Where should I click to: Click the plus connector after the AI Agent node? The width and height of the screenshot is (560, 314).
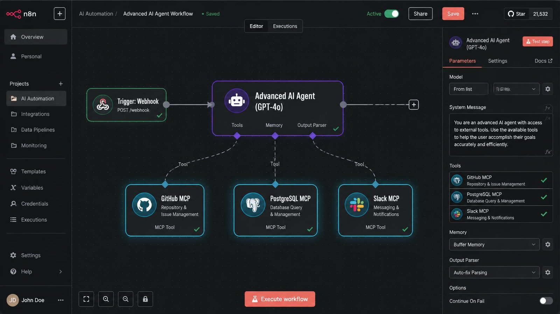coord(414,104)
